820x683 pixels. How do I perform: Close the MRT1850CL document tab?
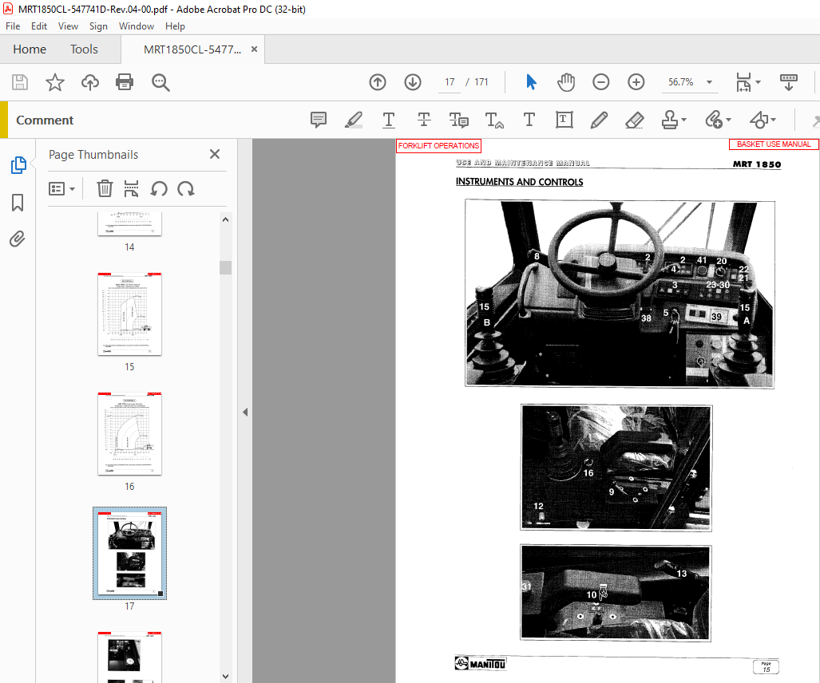pos(254,49)
